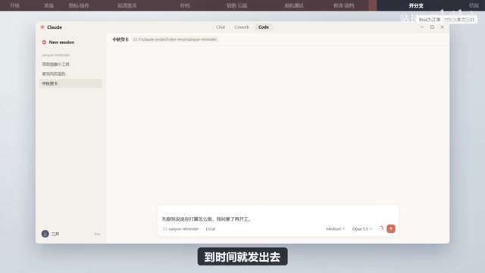Switch to the Cowork tab
The image size is (485, 273).
click(242, 27)
